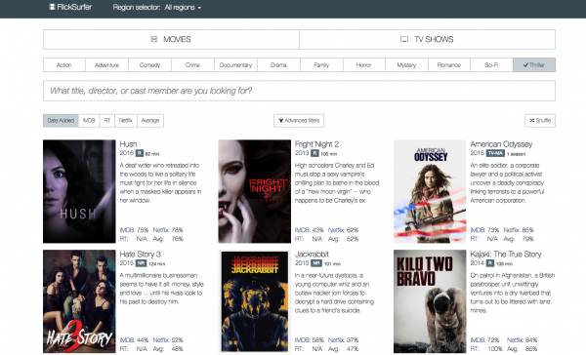Toggle the Romance genre filter
This screenshot has height=355, width=586.
(x=449, y=65)
